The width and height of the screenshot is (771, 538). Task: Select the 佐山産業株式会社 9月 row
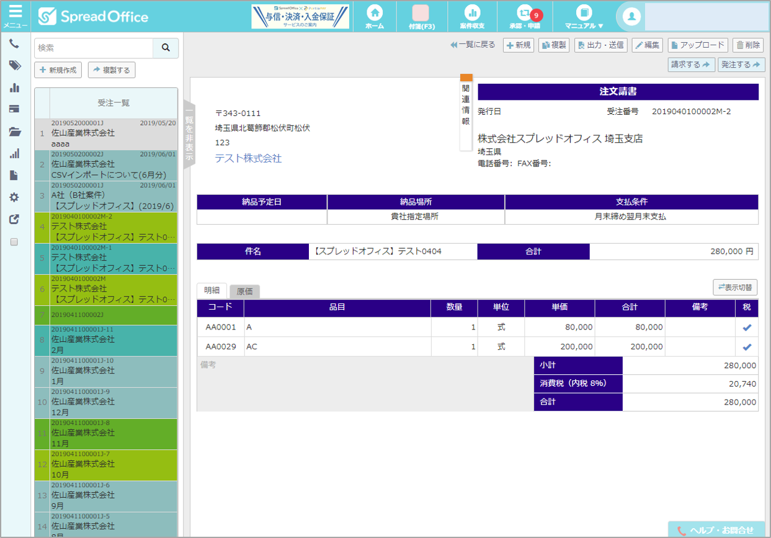pos(105,496)
